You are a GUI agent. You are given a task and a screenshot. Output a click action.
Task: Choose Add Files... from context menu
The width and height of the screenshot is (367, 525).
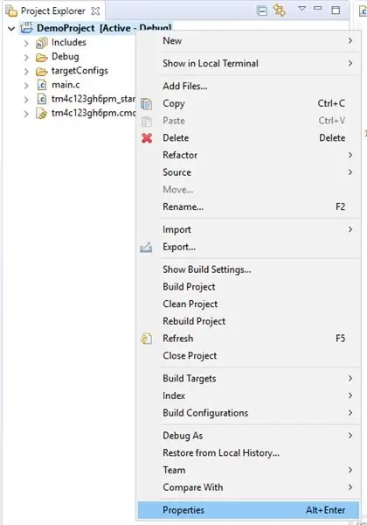tap(249, 86)
